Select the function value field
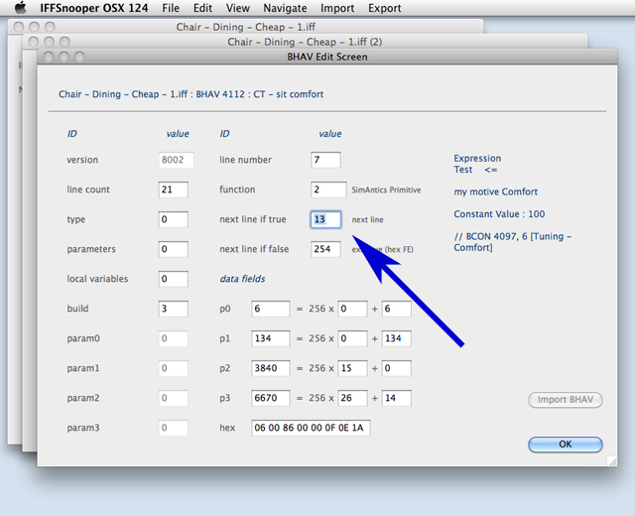Viewport: 635px width, 516px height. click(325, 190)
